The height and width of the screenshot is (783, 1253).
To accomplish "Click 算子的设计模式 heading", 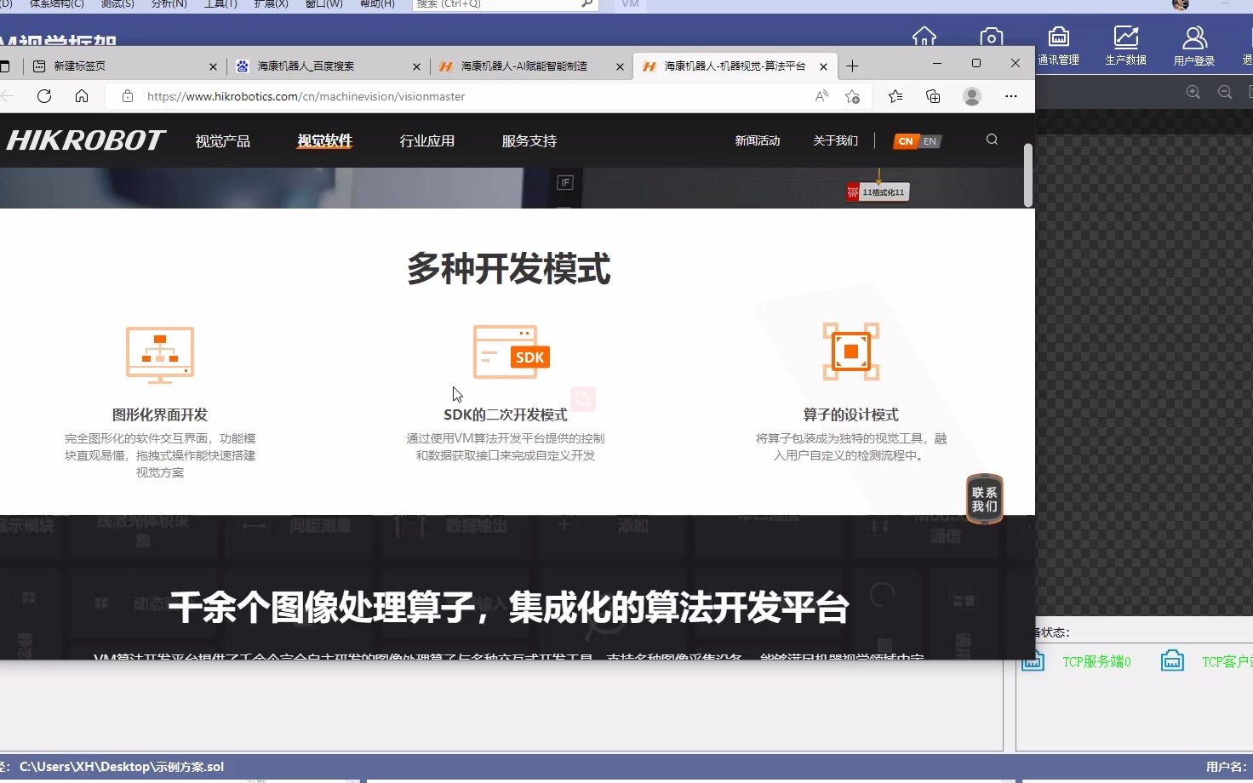I will click(850, 414).
